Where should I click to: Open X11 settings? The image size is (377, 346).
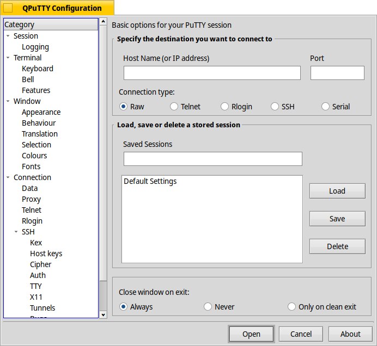pyautogui.click(x=36, y=297)
